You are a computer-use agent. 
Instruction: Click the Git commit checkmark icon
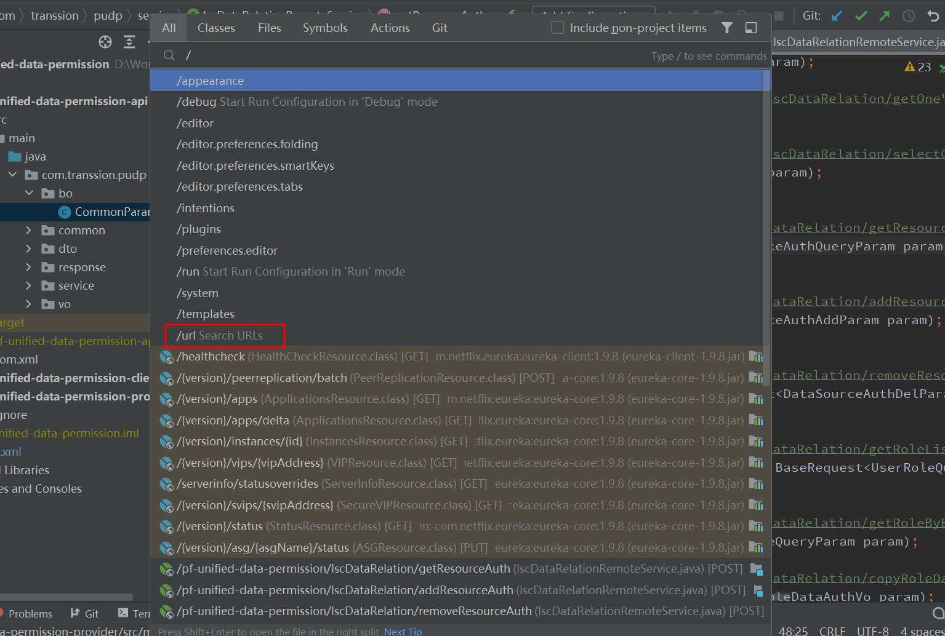click(x=861, y=16)
